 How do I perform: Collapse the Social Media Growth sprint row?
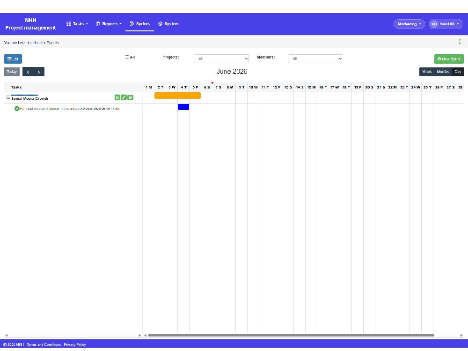[8, 97]
